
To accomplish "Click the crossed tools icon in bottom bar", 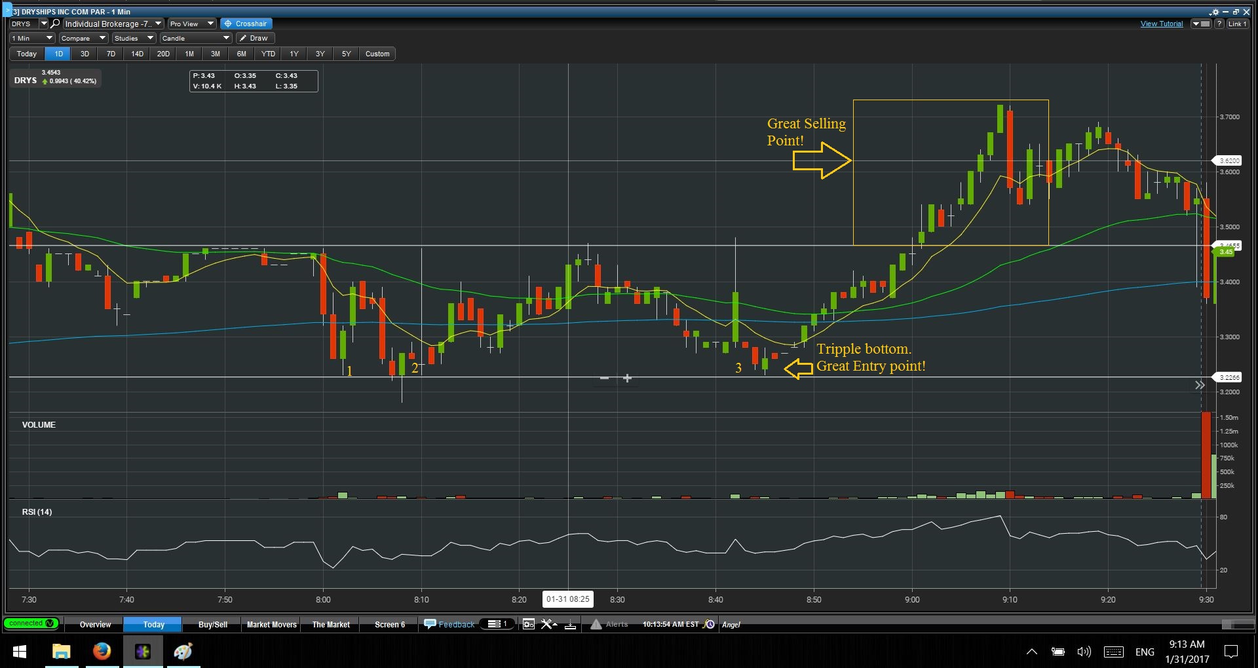I will point(548,624).
